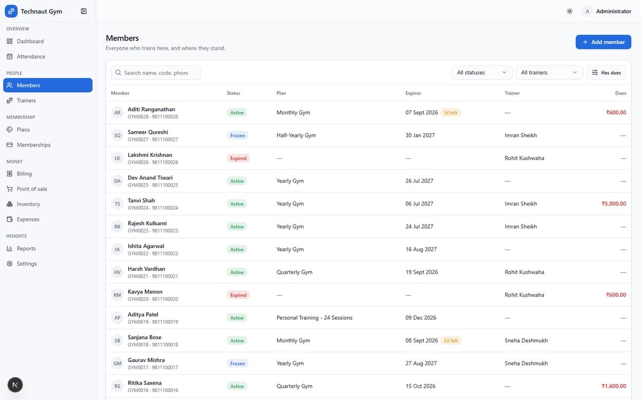Click trainer Imran Sheikh in Tanvi Shah row
The width and height of the screenshot is (641, 400).
[521, 204]
